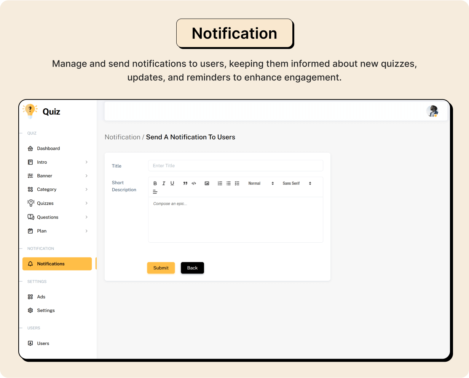Apply numbered list formatting

[220, 183]
